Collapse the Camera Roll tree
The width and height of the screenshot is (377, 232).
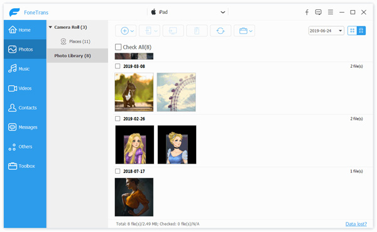50,27
